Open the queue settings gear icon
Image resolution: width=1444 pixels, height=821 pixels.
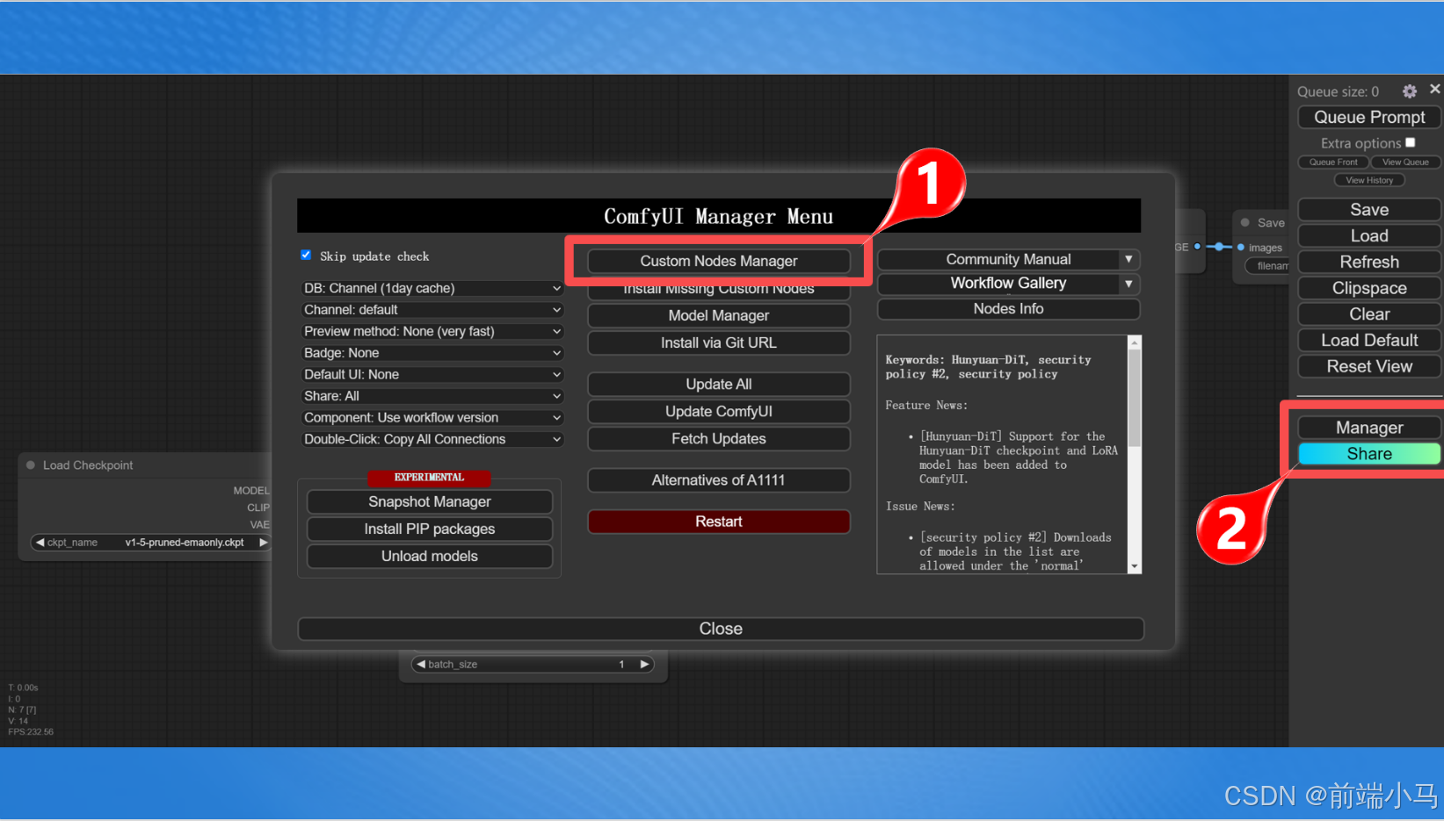tap(1409, 91)
